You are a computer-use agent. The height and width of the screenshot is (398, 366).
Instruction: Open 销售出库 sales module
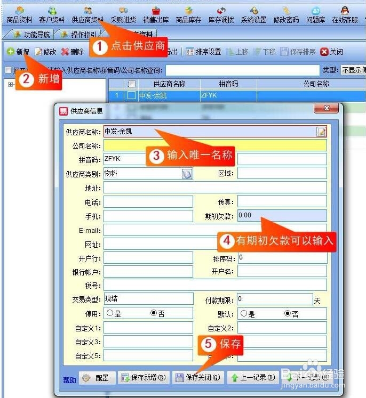pos(156,15)
